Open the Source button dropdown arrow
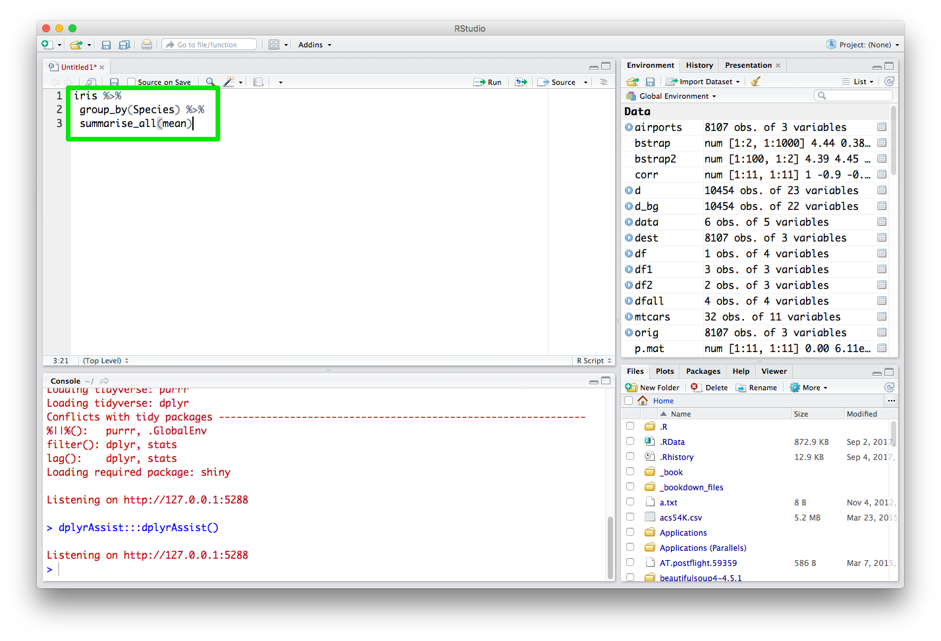This screenshot has height=641, width=941. click(x=585, y=82)
